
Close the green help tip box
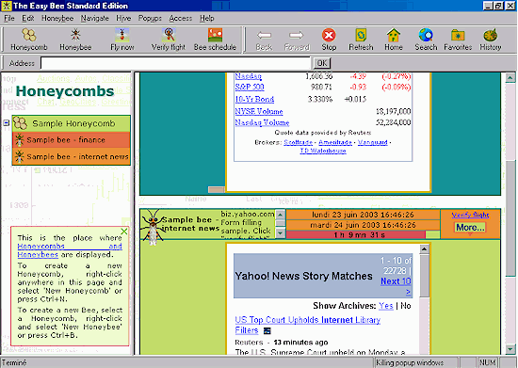coord(124,232)
